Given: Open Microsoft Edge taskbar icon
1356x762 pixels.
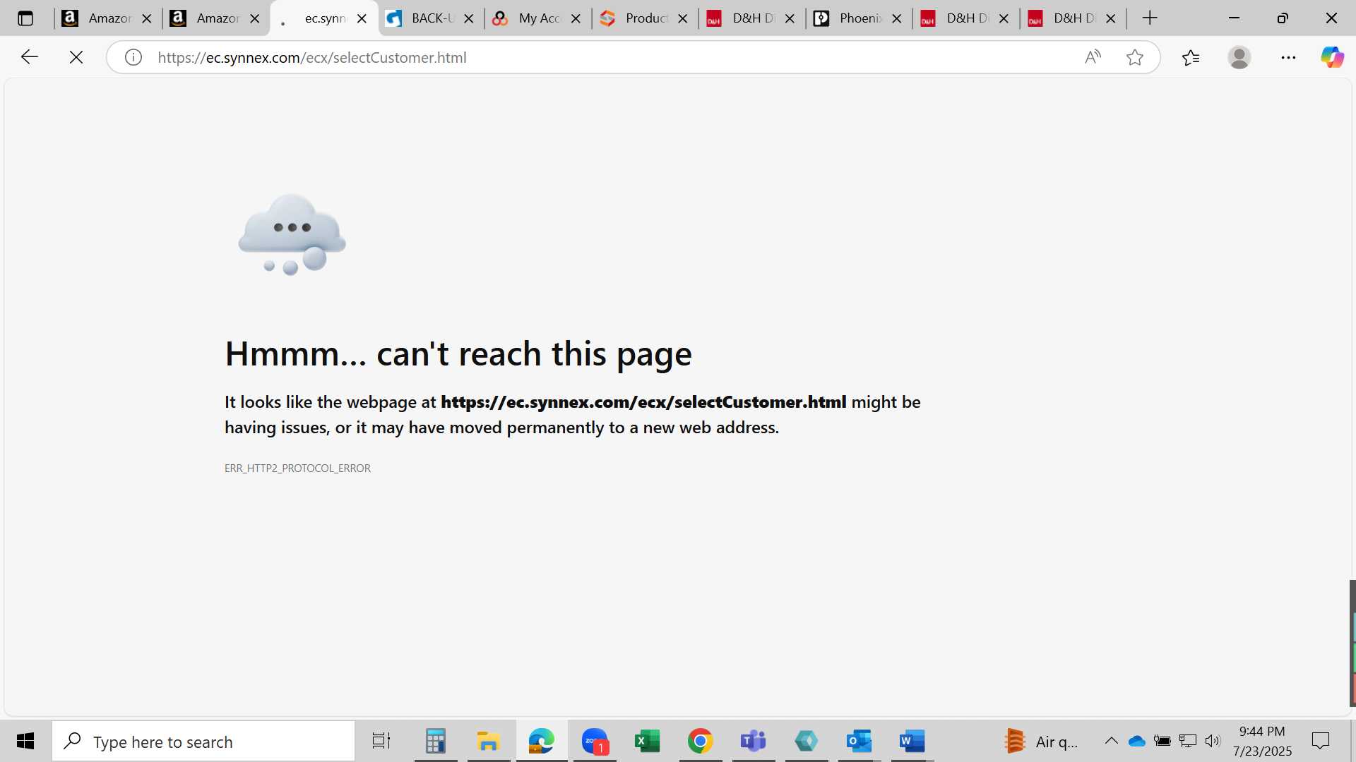Looking at the screenshot, I should click(541, 741).
